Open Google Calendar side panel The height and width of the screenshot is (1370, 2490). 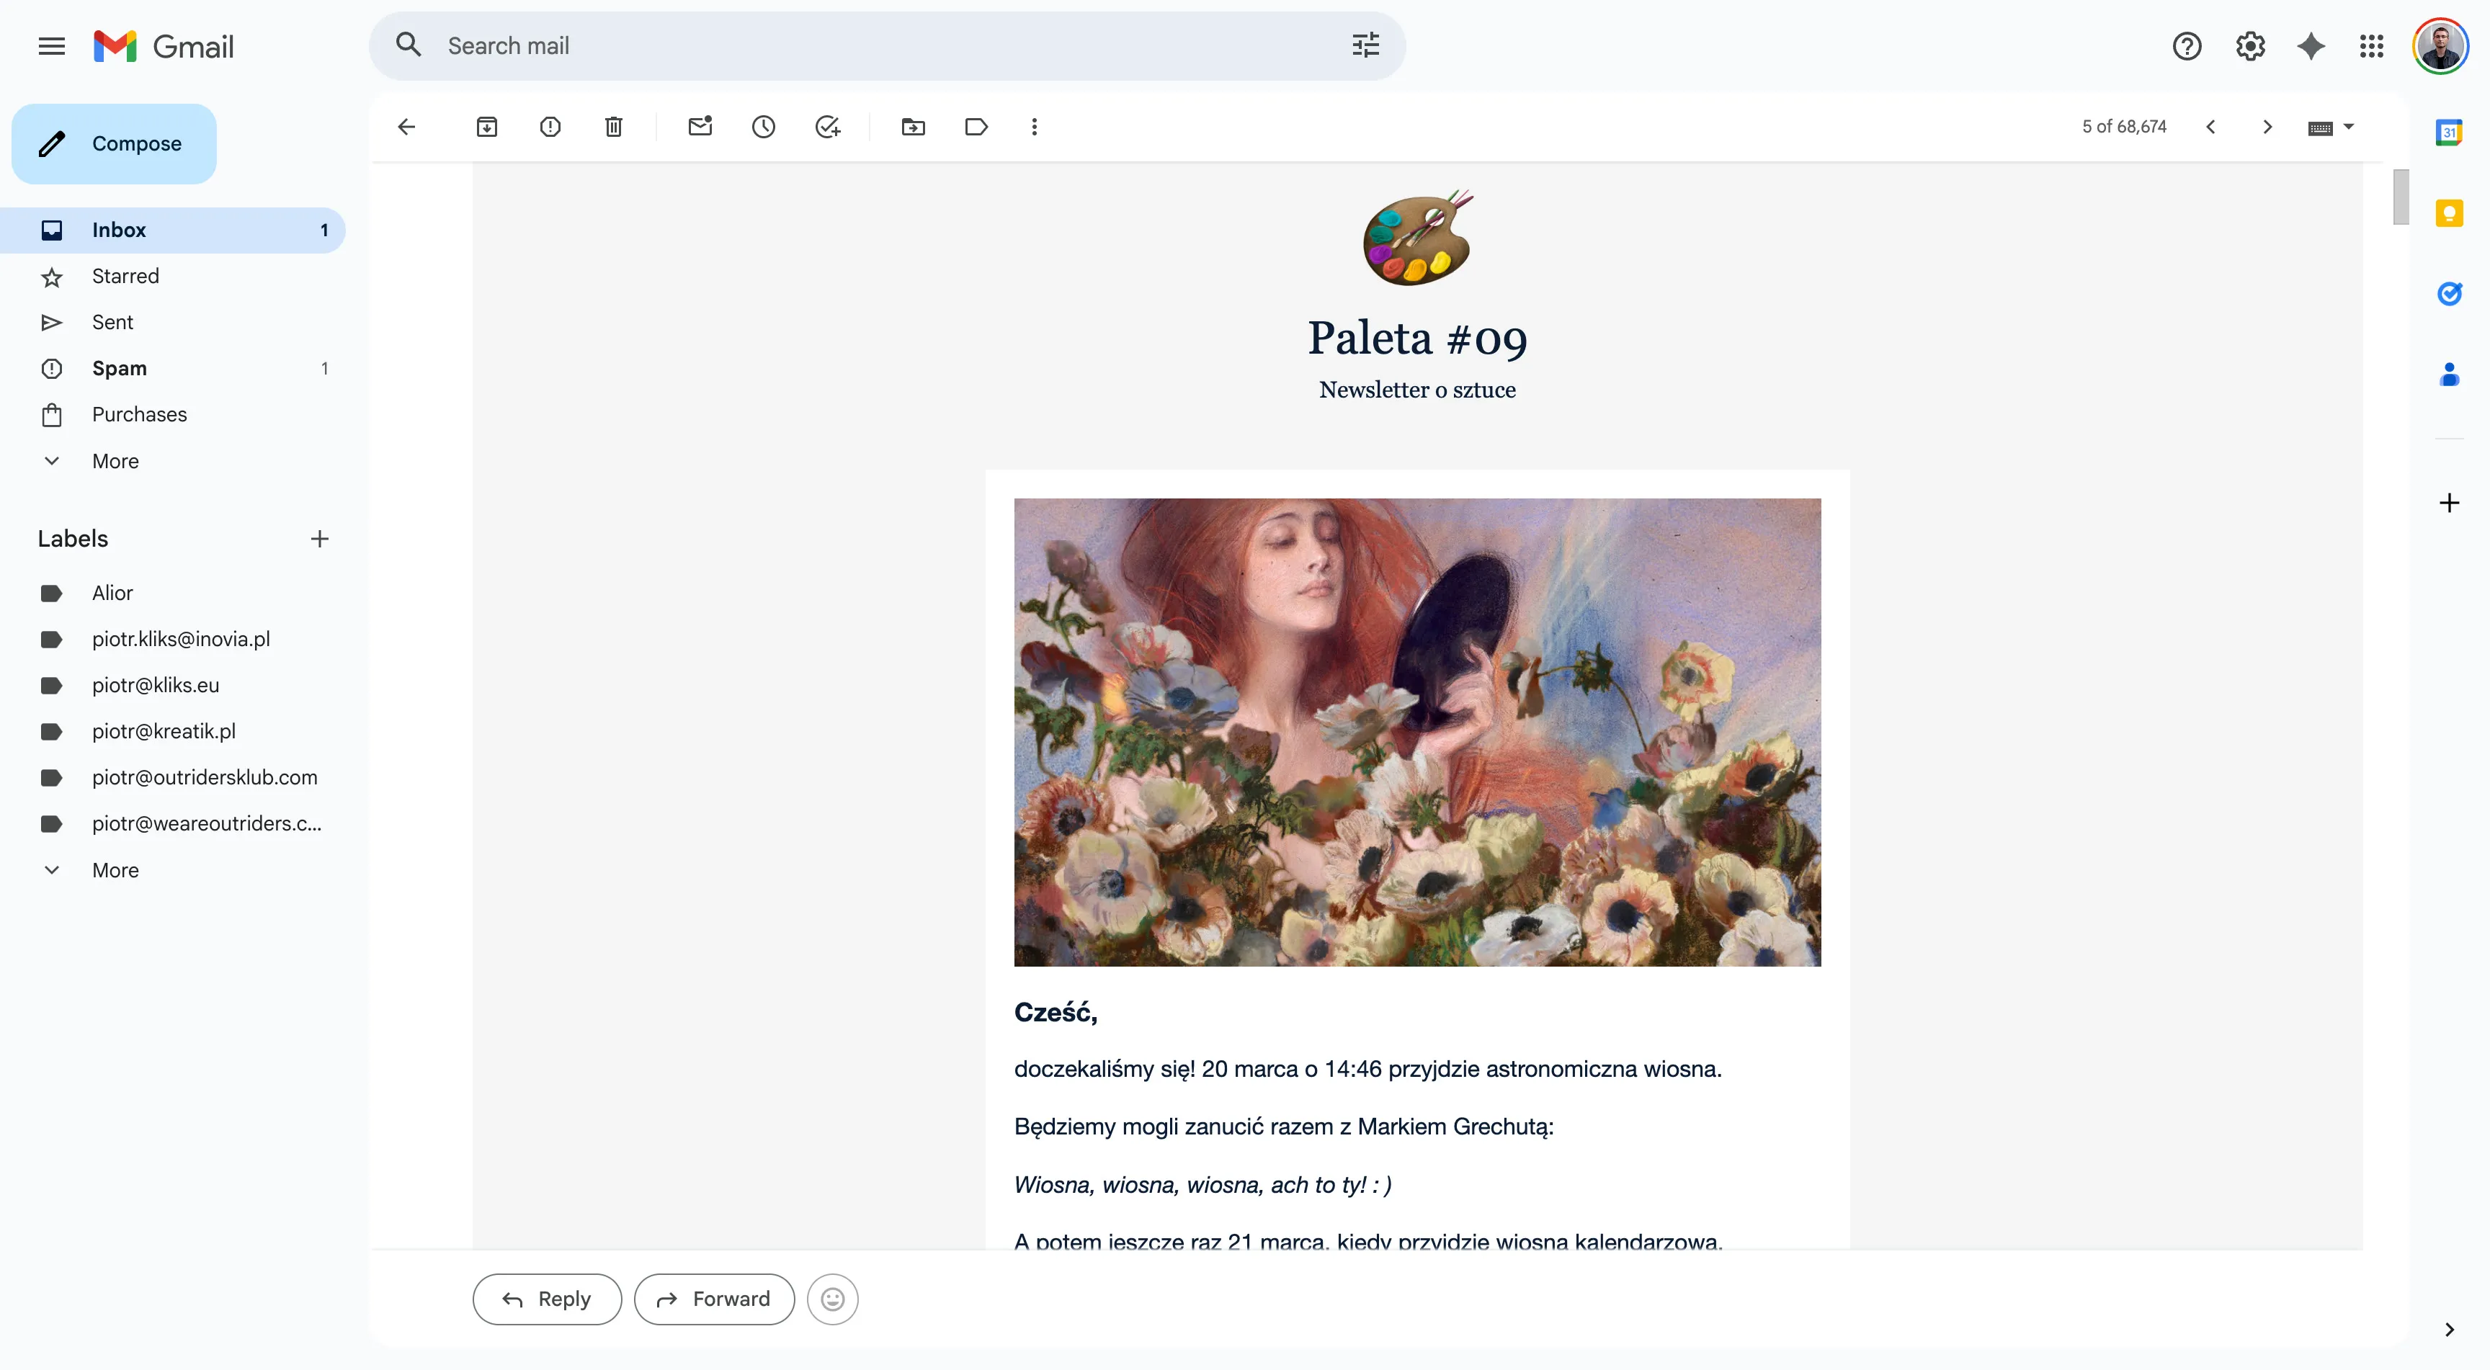coord(2450,131)
